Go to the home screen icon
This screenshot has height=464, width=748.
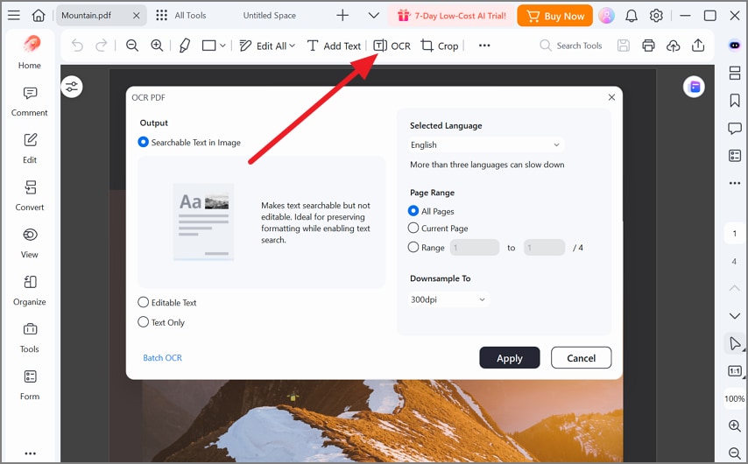[39, 15]
